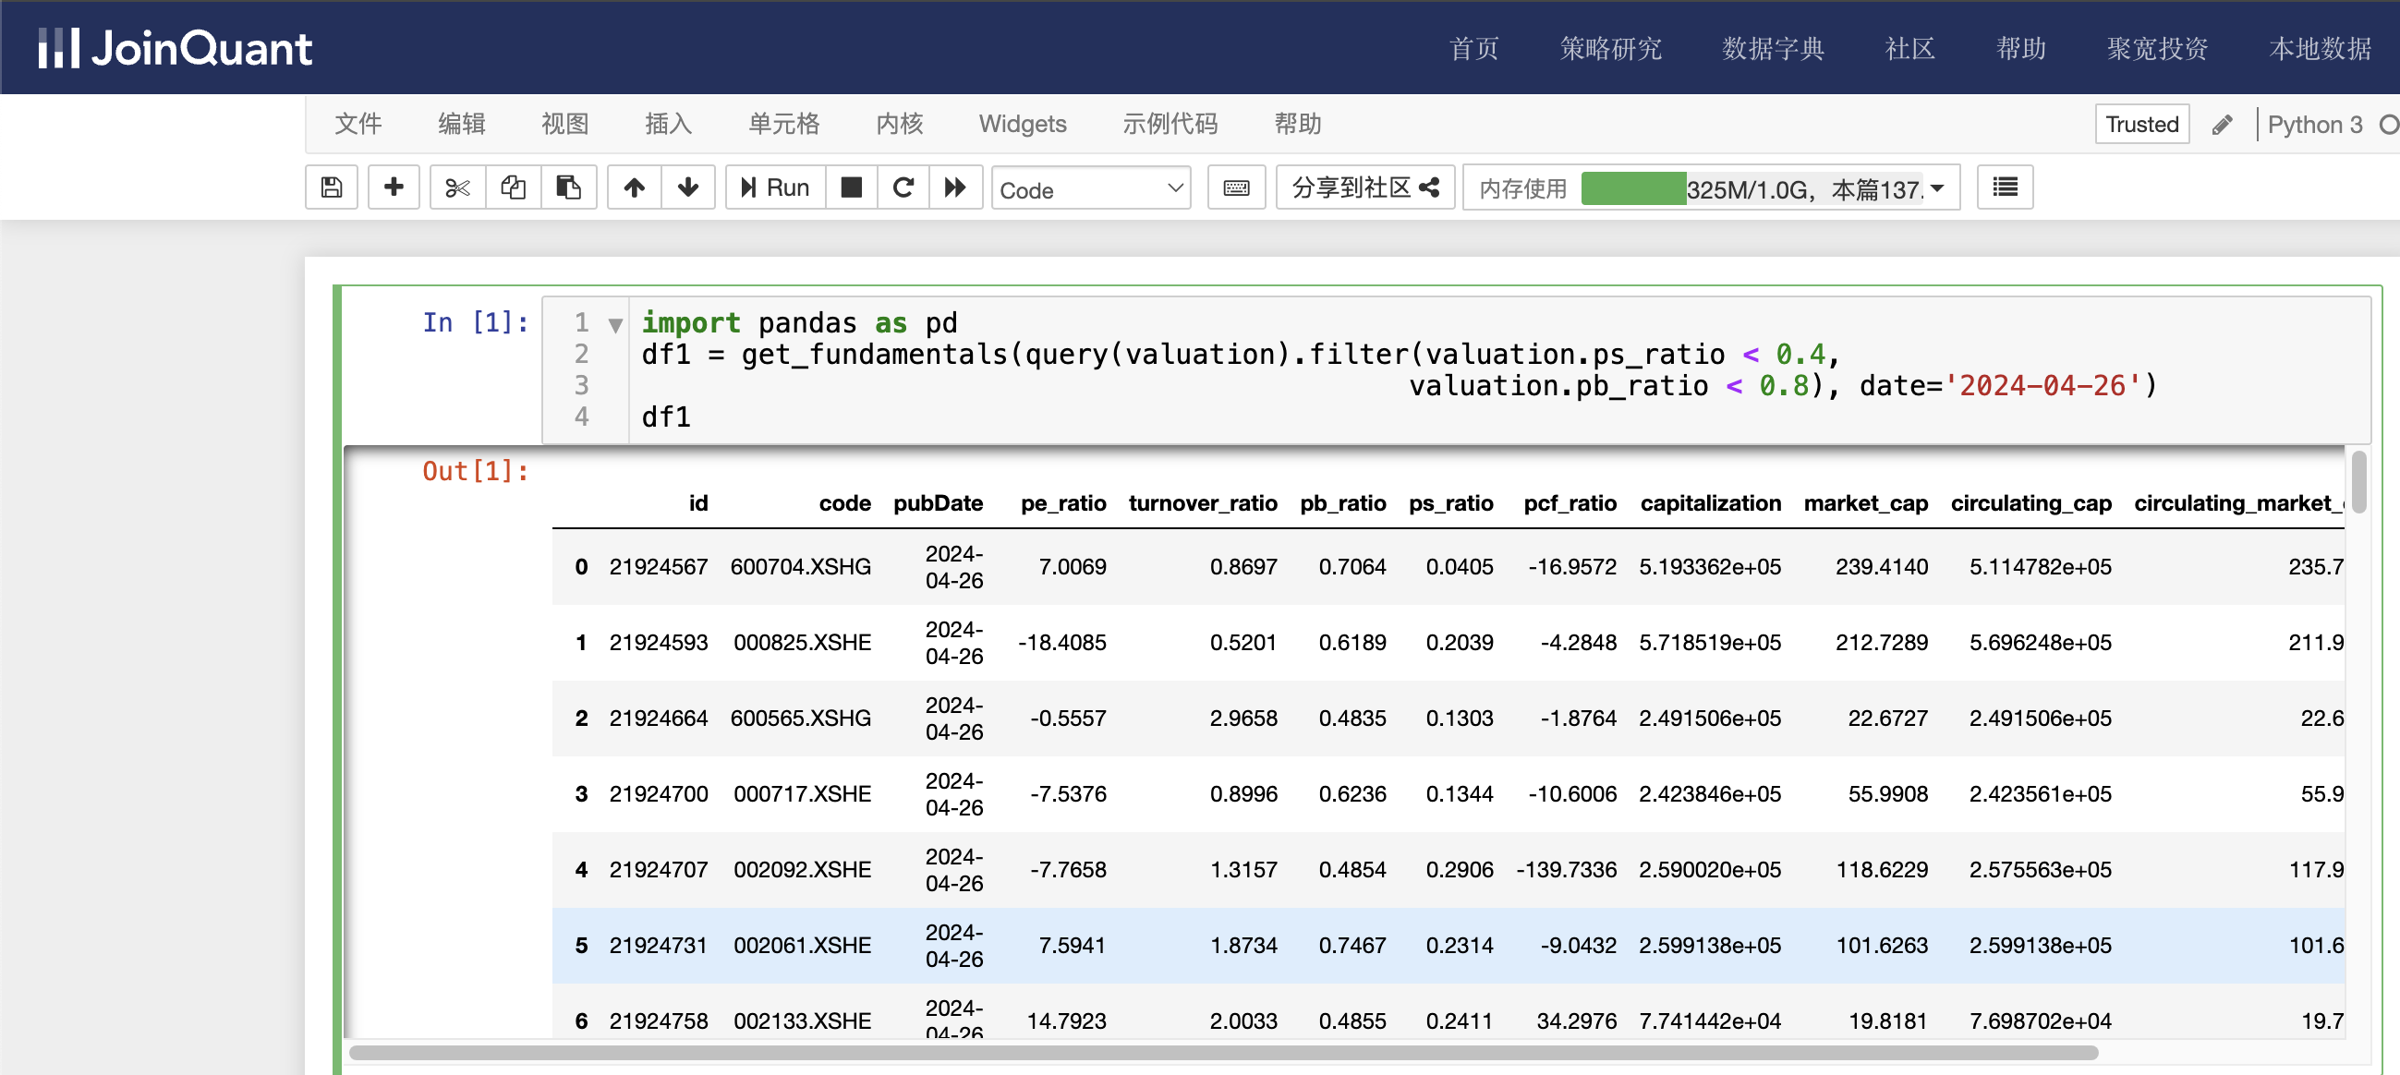
Task: Move selected cell up with arrow
Action: tap(635, 188)
